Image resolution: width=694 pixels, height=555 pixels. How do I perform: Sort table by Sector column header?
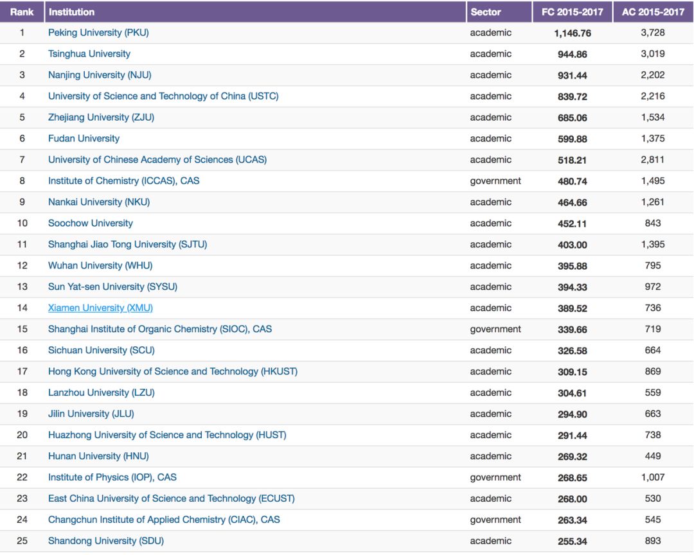pyautogui.click(x=486, y=12)
